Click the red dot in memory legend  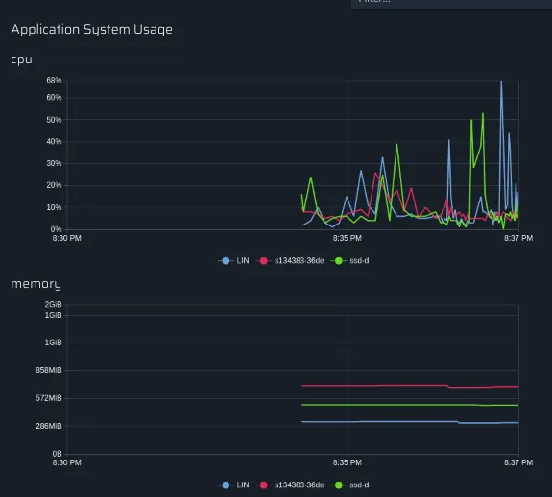click(263, 485)
